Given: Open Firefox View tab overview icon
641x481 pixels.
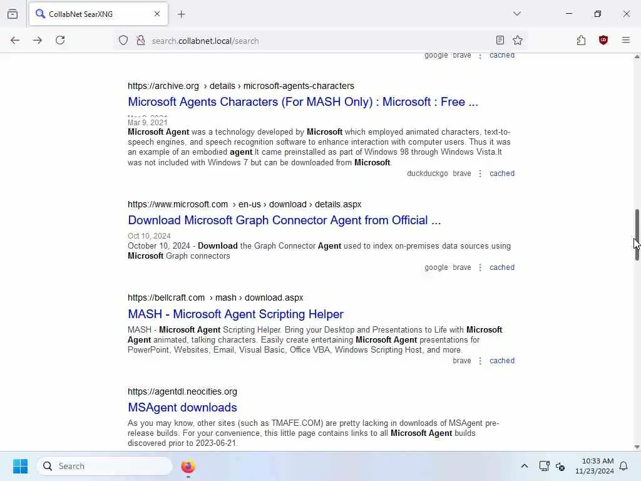Looking at the screenshot, I should (13, 14).
